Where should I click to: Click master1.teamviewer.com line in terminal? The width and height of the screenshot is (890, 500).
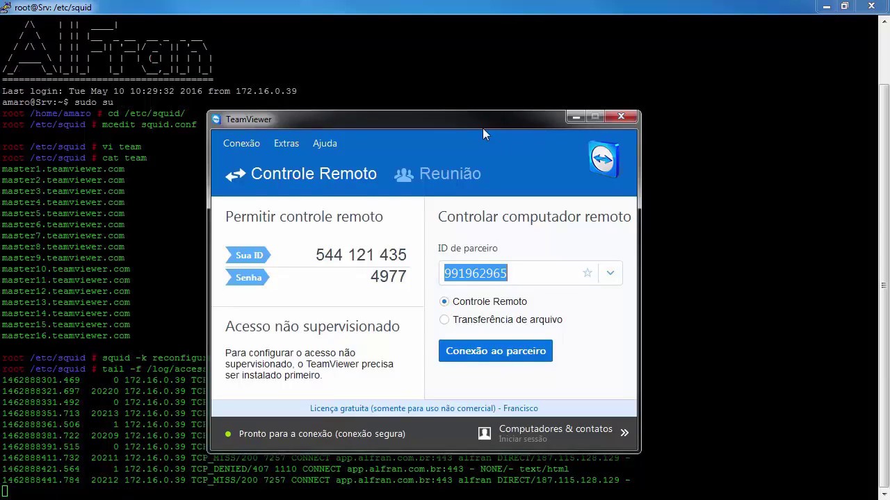point(63,169)
